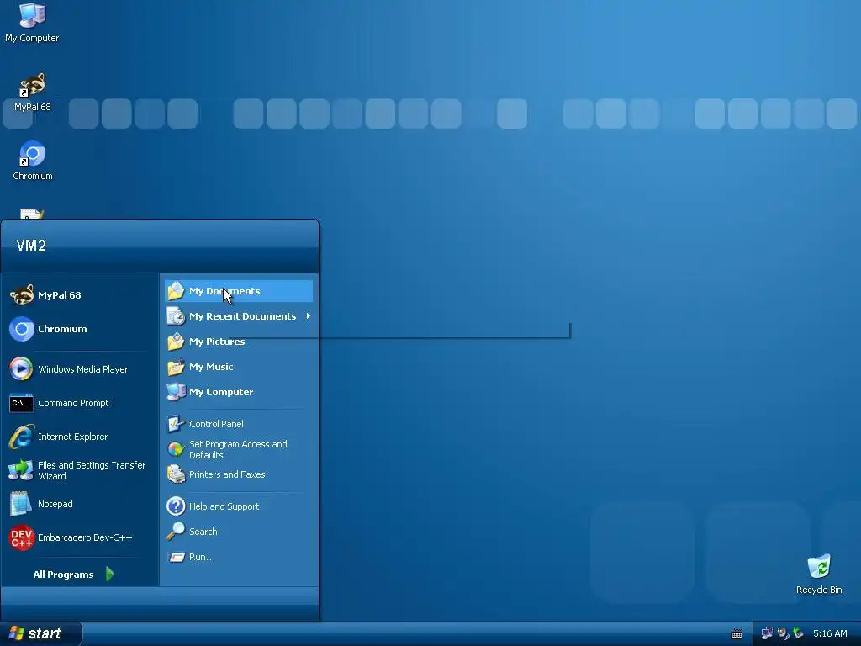Launch Embarcadero Dev-C++ icon
This screenshot has height=646, width=861.
(21, 537)
